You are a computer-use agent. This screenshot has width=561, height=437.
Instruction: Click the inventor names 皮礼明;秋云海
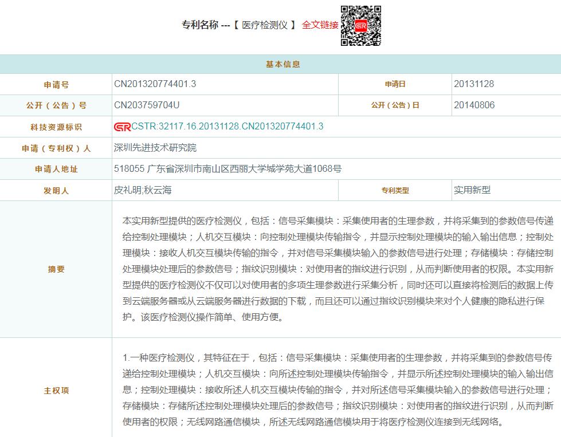pos(143,190)
